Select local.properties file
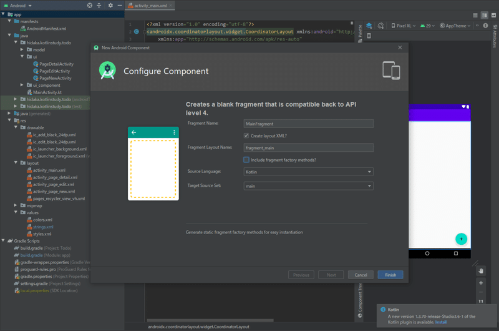499x331 pixels. pyautogui.click(x=46, y=290)
